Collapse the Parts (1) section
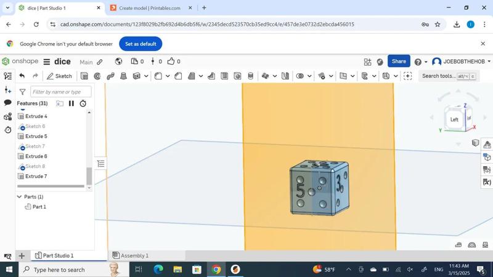The height and width of the screenshot is (277, 493). pyautogui.click(x=19, y=197)
